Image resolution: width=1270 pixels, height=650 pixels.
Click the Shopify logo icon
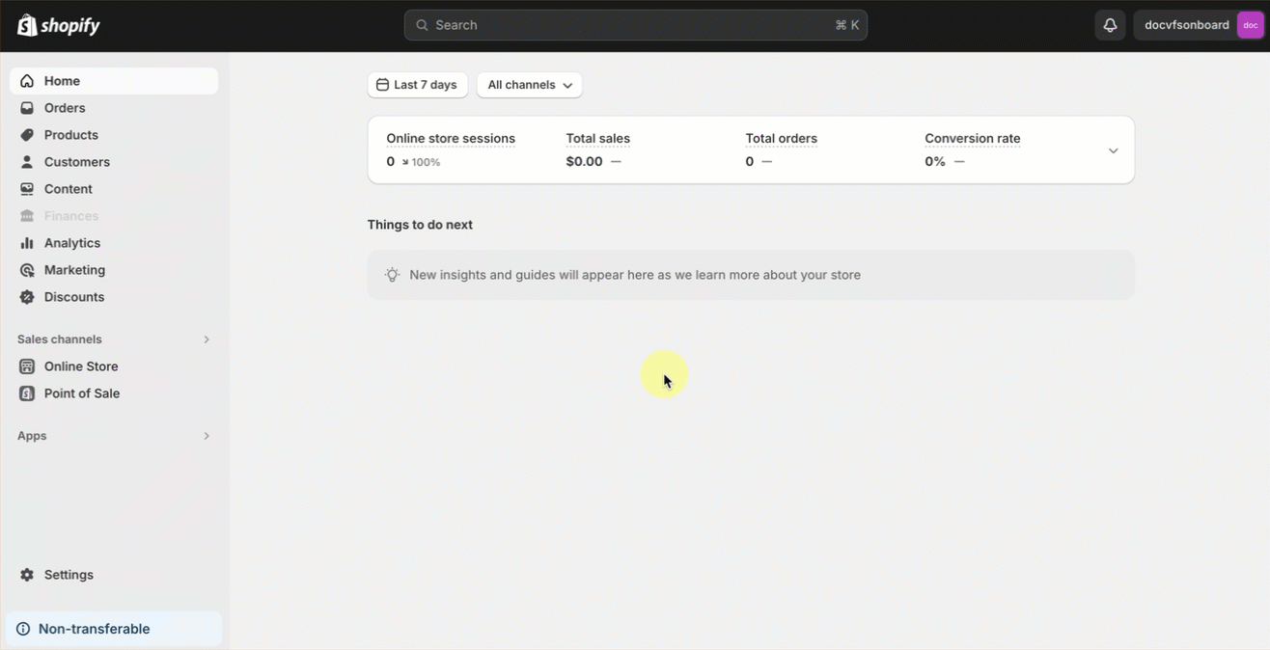(27, 25)
